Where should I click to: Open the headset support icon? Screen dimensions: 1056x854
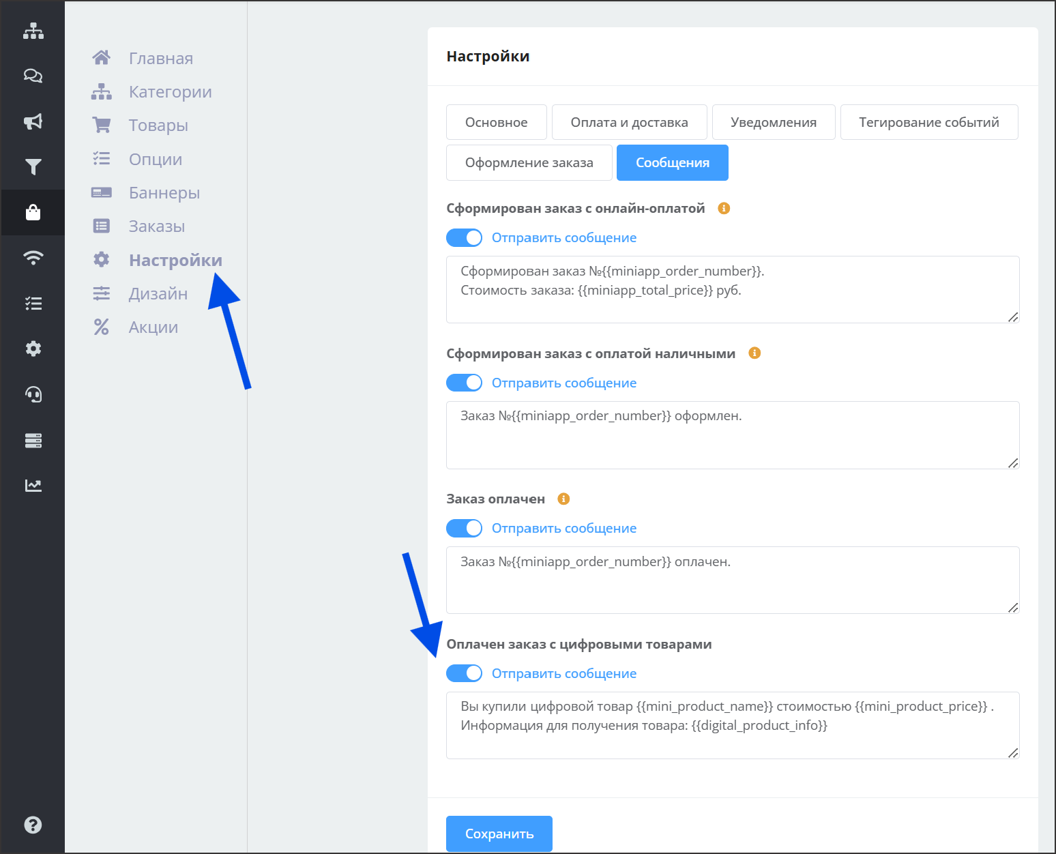click(33, 394)
